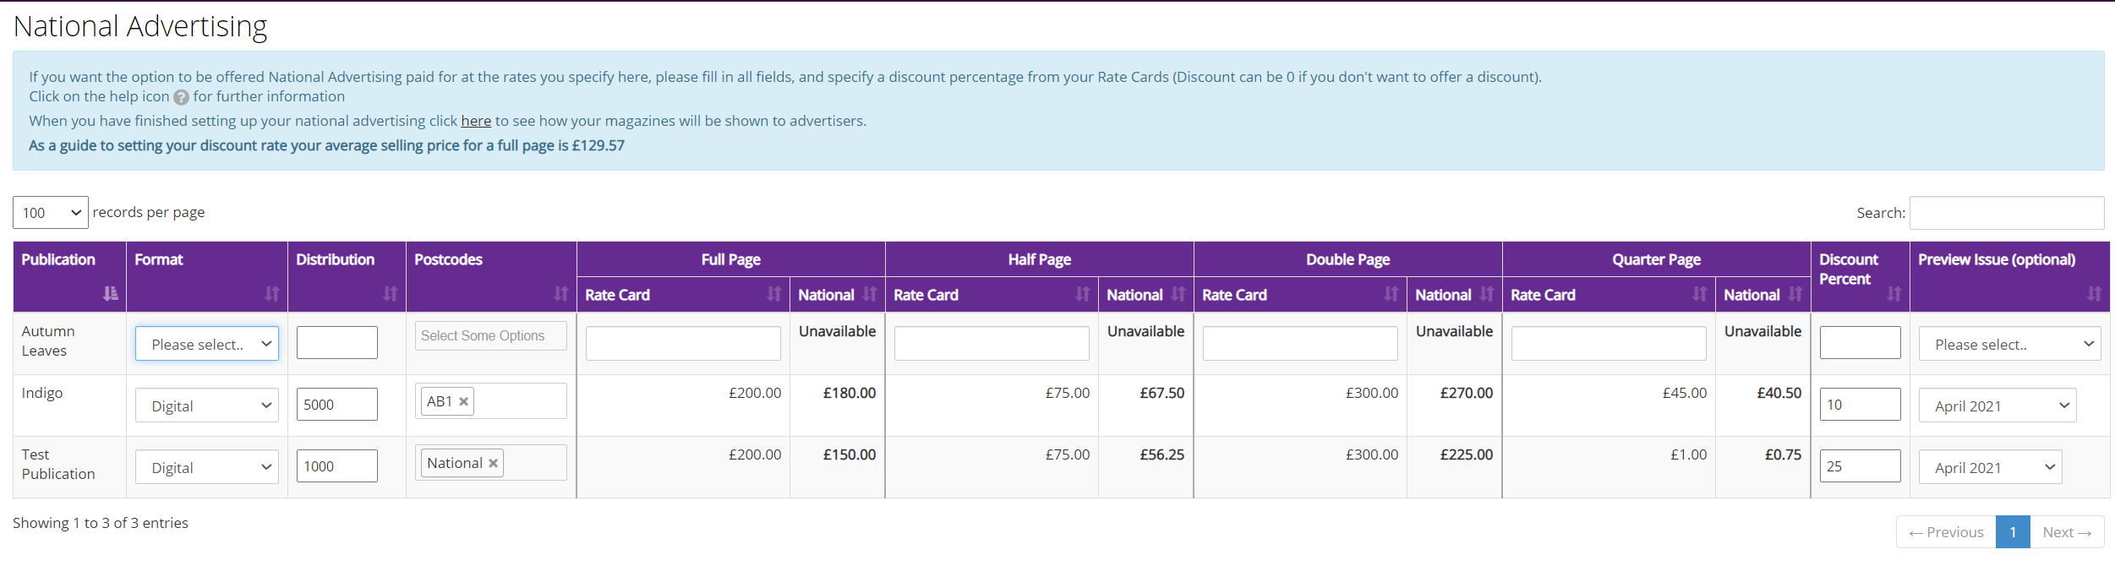
Task: Open Format dropdown for Autumn Leaves
Action: [x=207, y=344]
